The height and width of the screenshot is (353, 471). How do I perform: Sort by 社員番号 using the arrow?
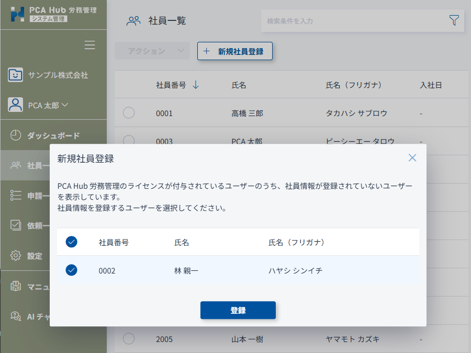pos(196,85)
